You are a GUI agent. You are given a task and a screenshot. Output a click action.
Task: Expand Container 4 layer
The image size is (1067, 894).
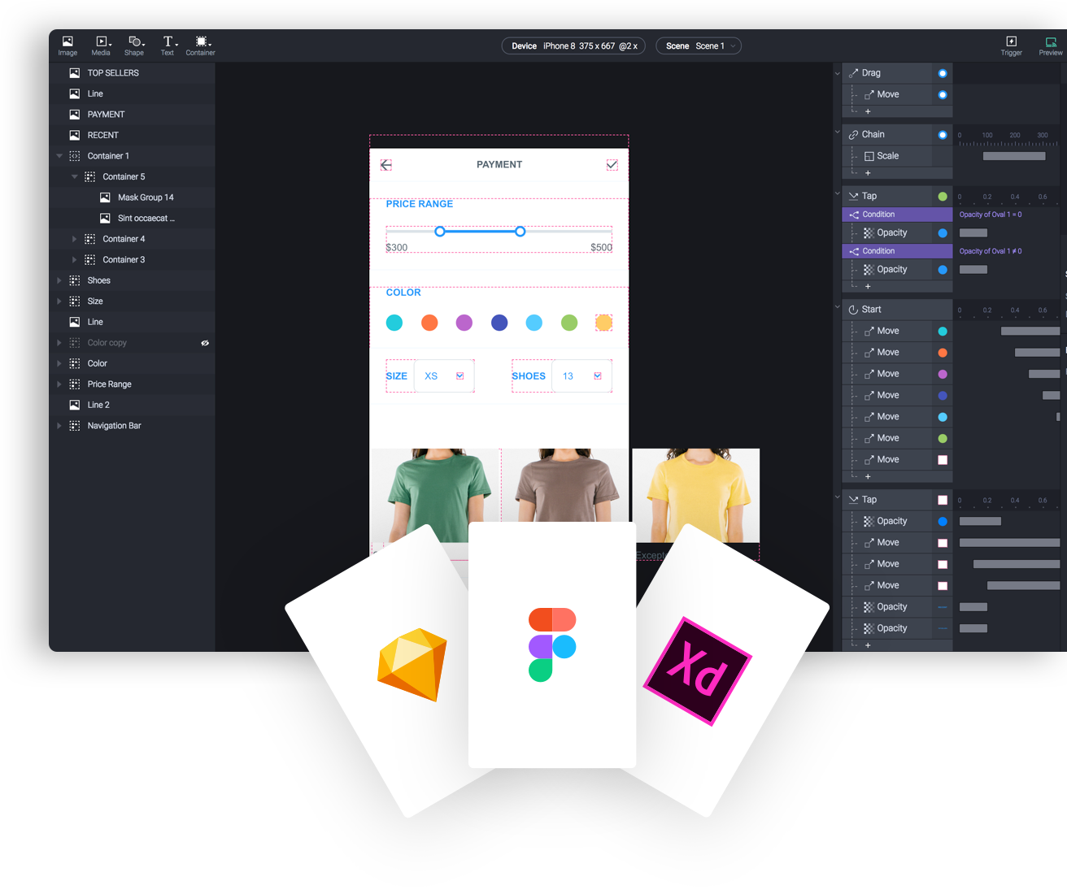pyautogui.click(x=75, y=239)
